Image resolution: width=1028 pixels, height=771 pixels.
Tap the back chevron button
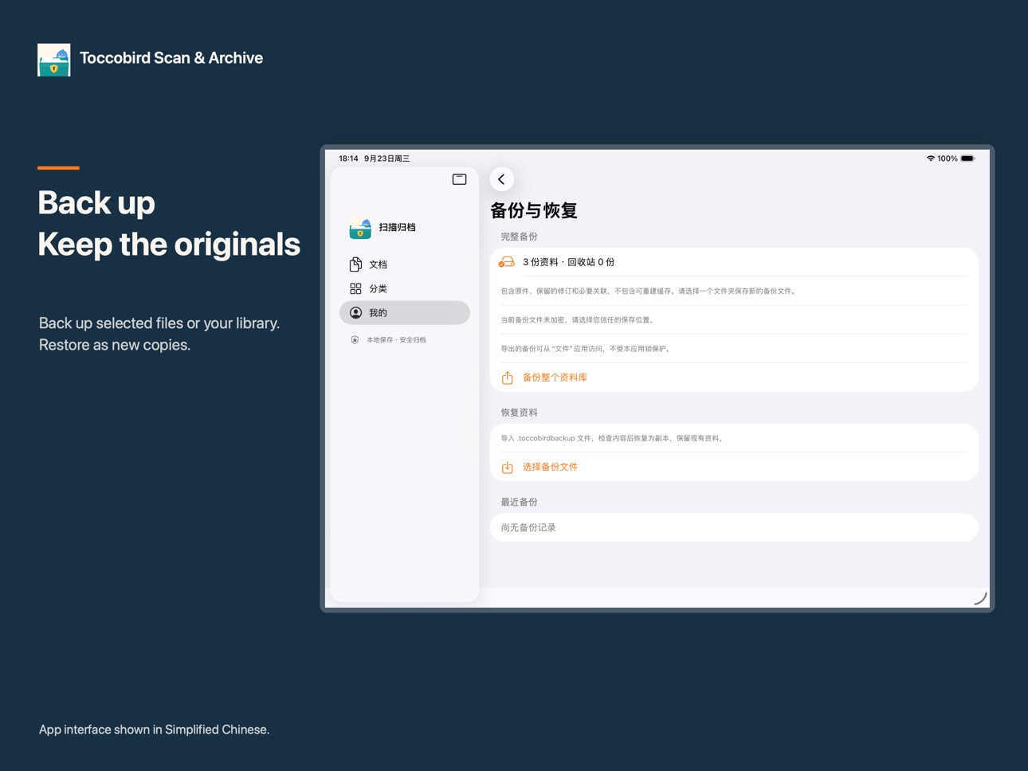pos(501,179)
